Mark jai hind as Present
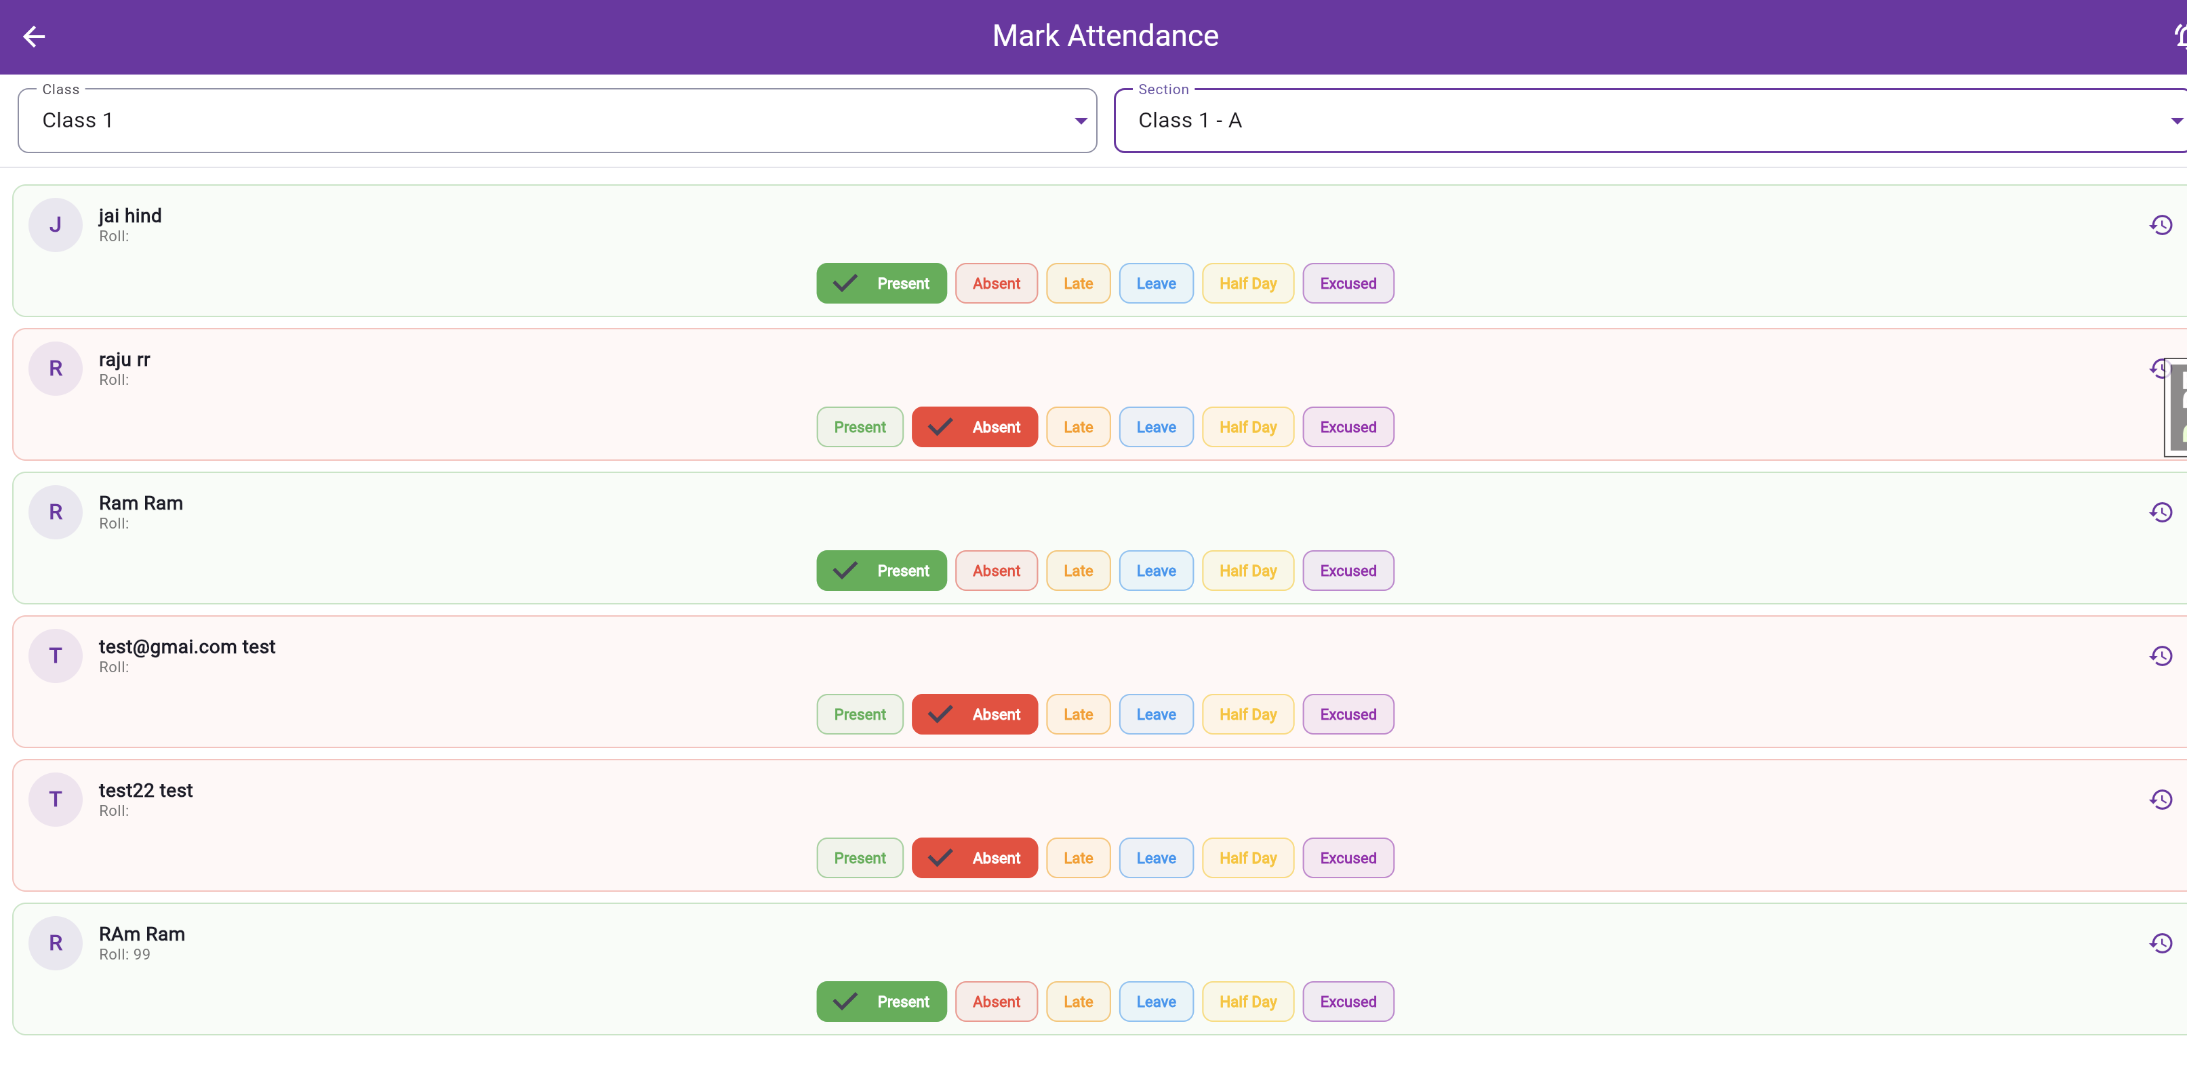The height and width of the screenshot is (1072, 2187). [881, 283]
